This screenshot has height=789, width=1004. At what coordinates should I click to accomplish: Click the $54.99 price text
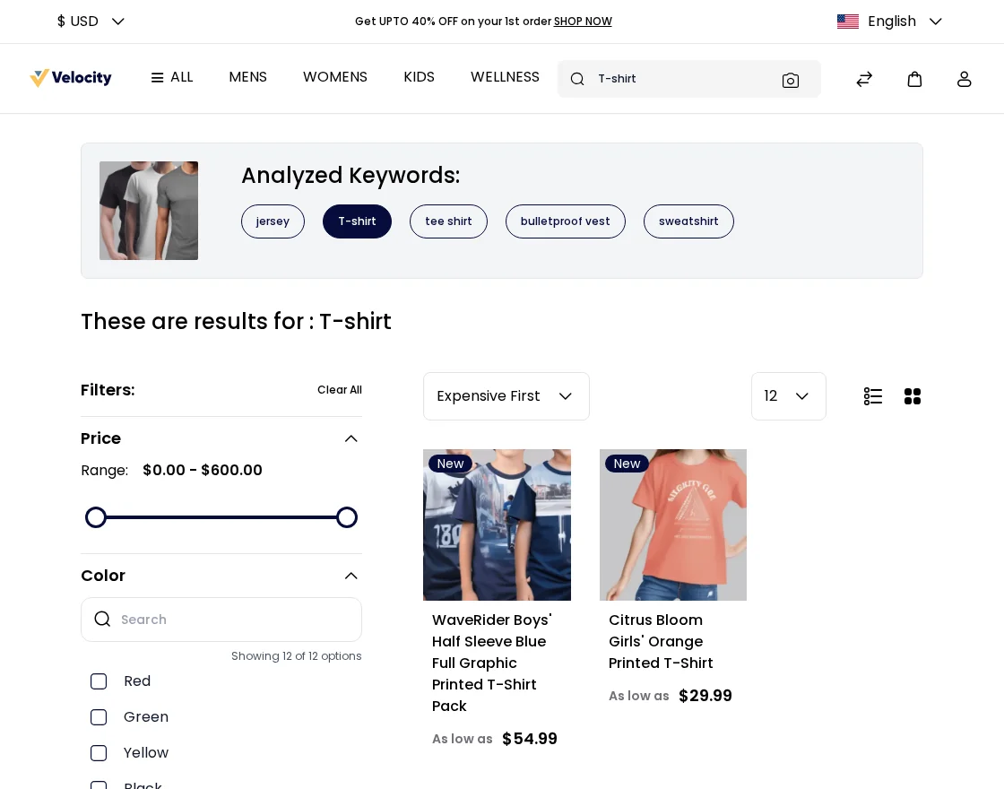click(x=530, y=739)
